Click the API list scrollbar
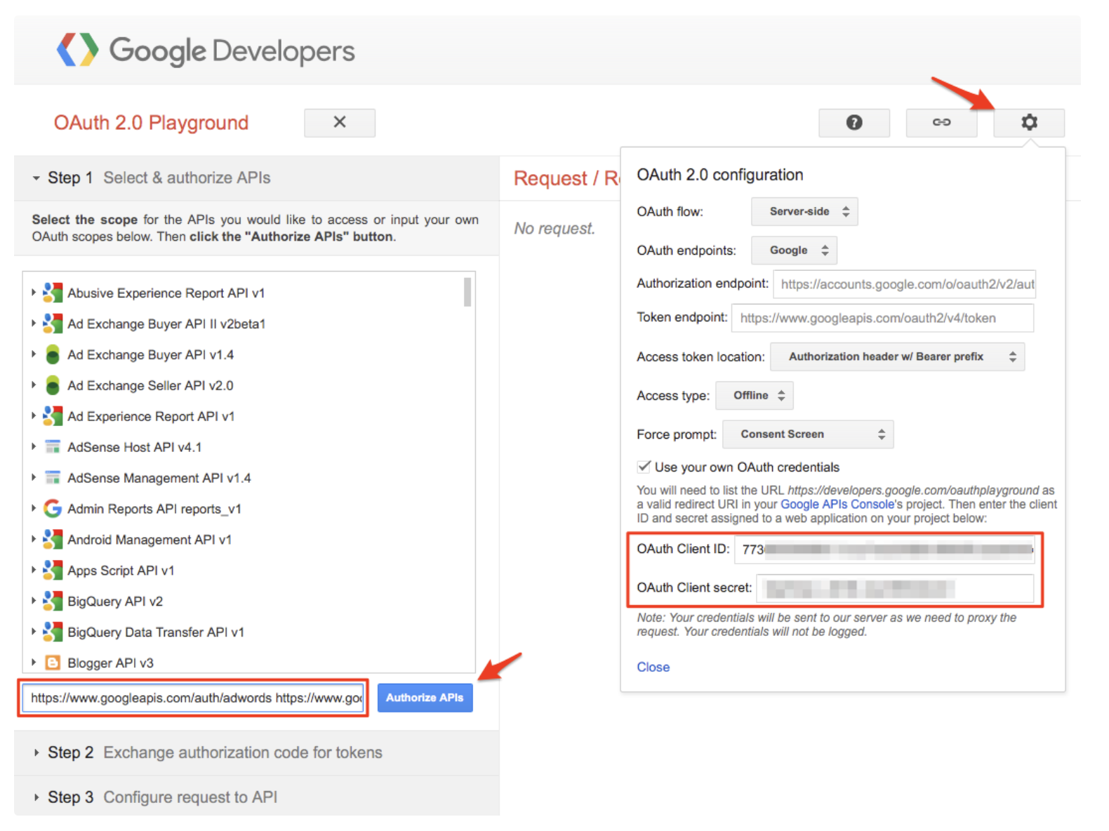 pos(467,293)
